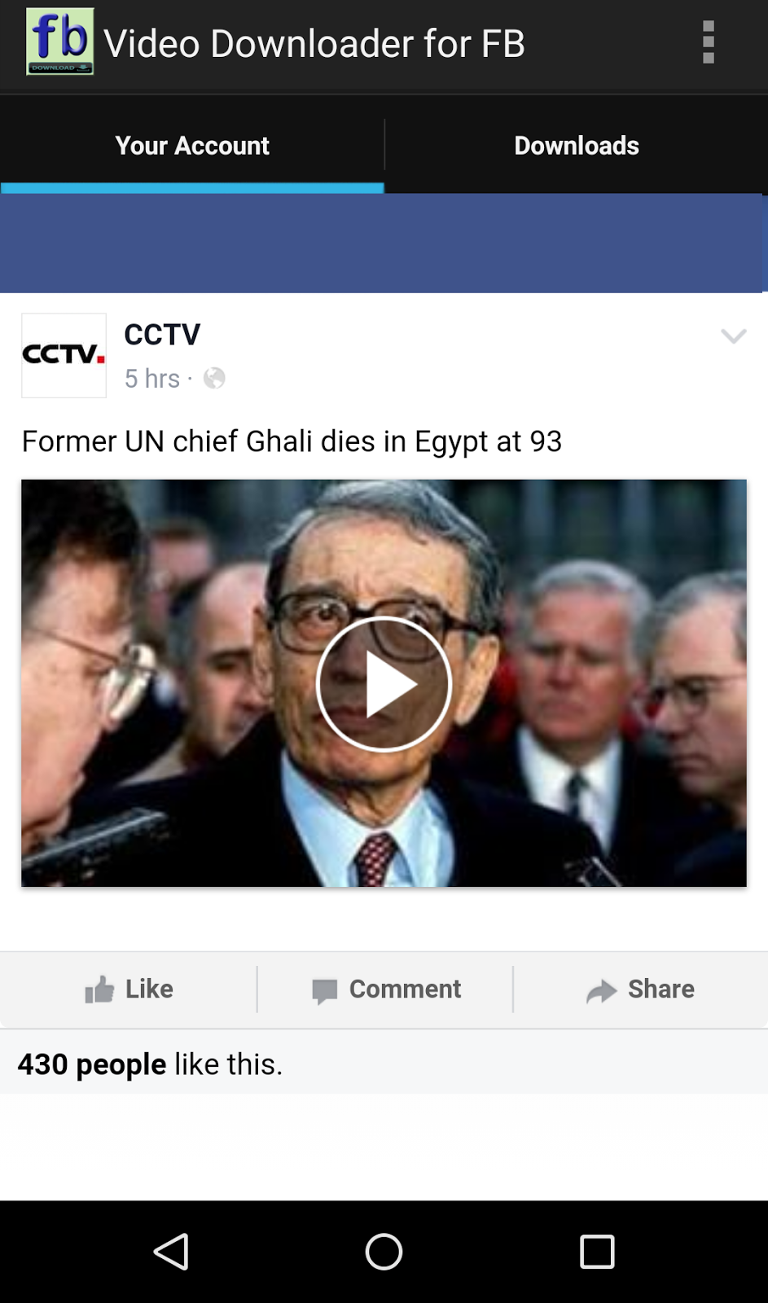
Task: Tap the Android home circle button
Action: click(x=384, y=1252)
